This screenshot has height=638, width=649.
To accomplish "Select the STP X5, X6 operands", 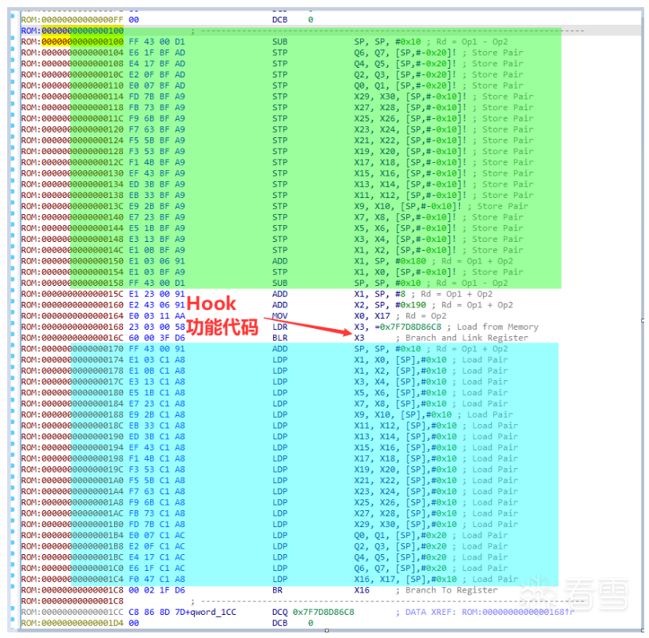I will coord(406,228).
